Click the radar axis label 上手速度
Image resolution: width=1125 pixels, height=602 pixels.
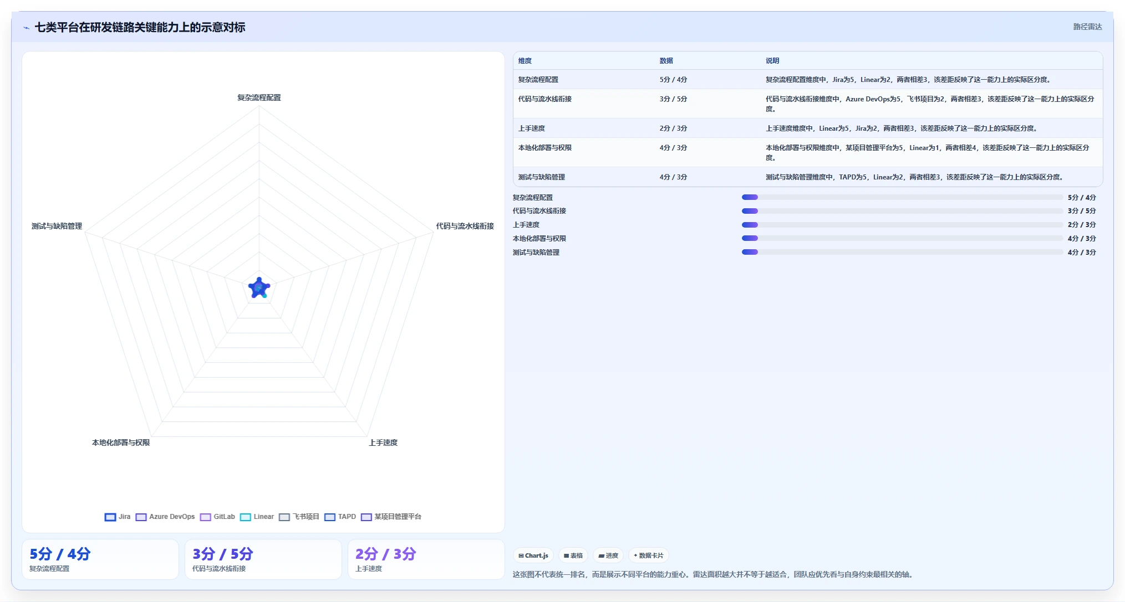383,443
